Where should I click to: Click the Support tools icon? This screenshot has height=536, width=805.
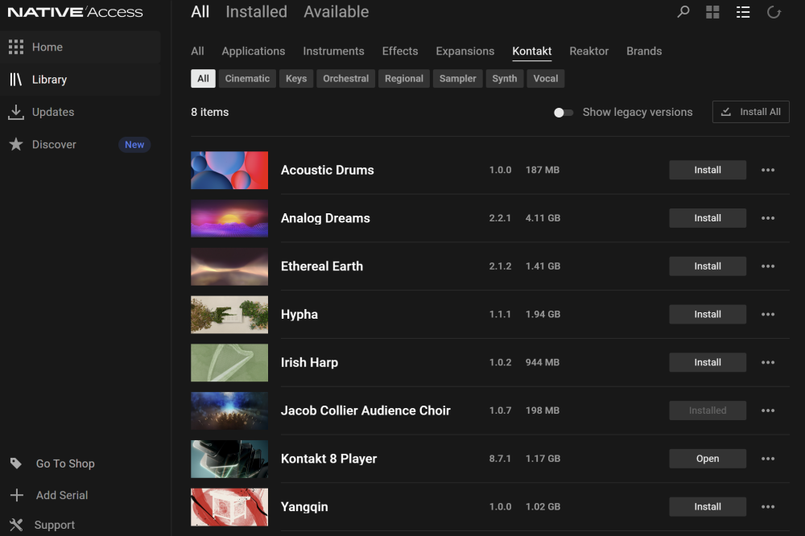tap(16, 525)
